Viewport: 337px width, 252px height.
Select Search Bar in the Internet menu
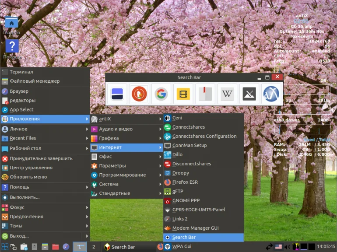pyautogui.click(x=184, y=237)
